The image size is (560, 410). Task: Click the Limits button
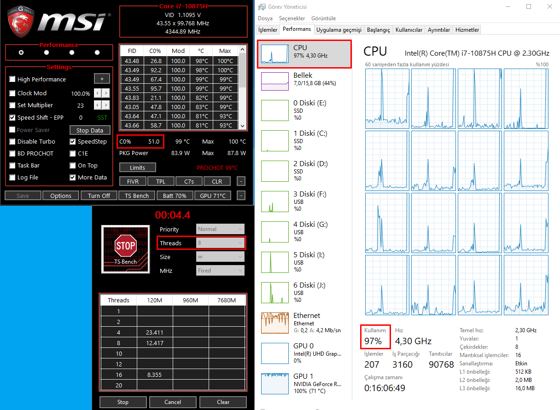click(137, 167)
